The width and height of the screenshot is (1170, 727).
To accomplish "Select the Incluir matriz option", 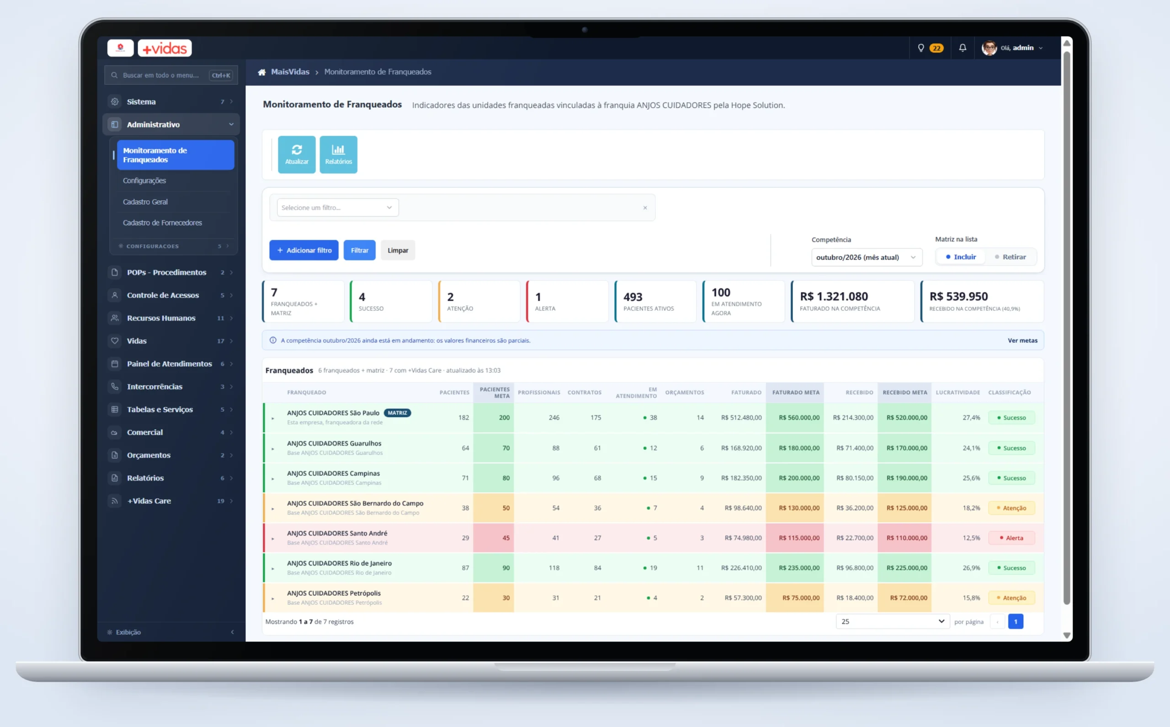I will tap(961, 257).
